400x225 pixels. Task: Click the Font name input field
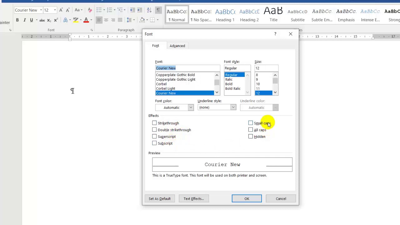187,68
